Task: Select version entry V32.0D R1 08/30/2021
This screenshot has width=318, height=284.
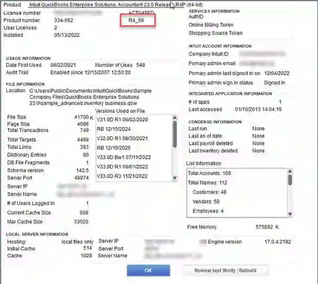Action: [x=122, y=139]
